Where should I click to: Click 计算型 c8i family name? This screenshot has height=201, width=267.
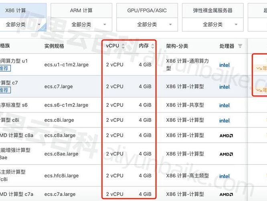point(10,120)
